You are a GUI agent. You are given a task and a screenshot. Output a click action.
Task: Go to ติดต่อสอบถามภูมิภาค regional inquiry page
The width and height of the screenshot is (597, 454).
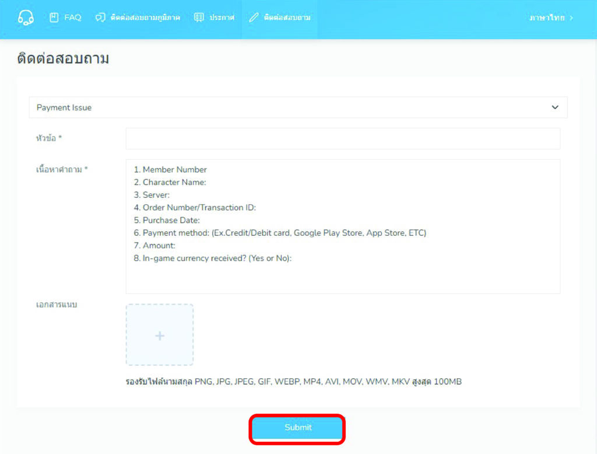145,18
